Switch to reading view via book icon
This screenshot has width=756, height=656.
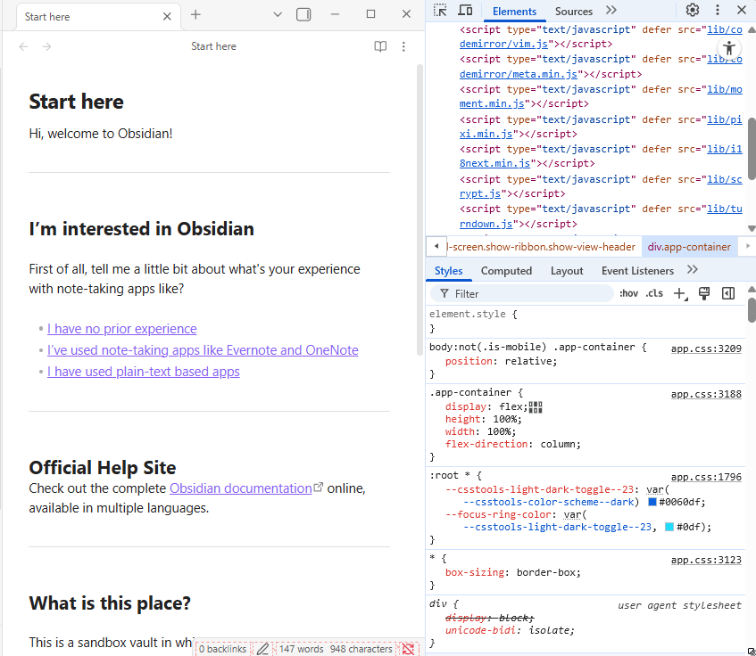[x=380, y=46]
